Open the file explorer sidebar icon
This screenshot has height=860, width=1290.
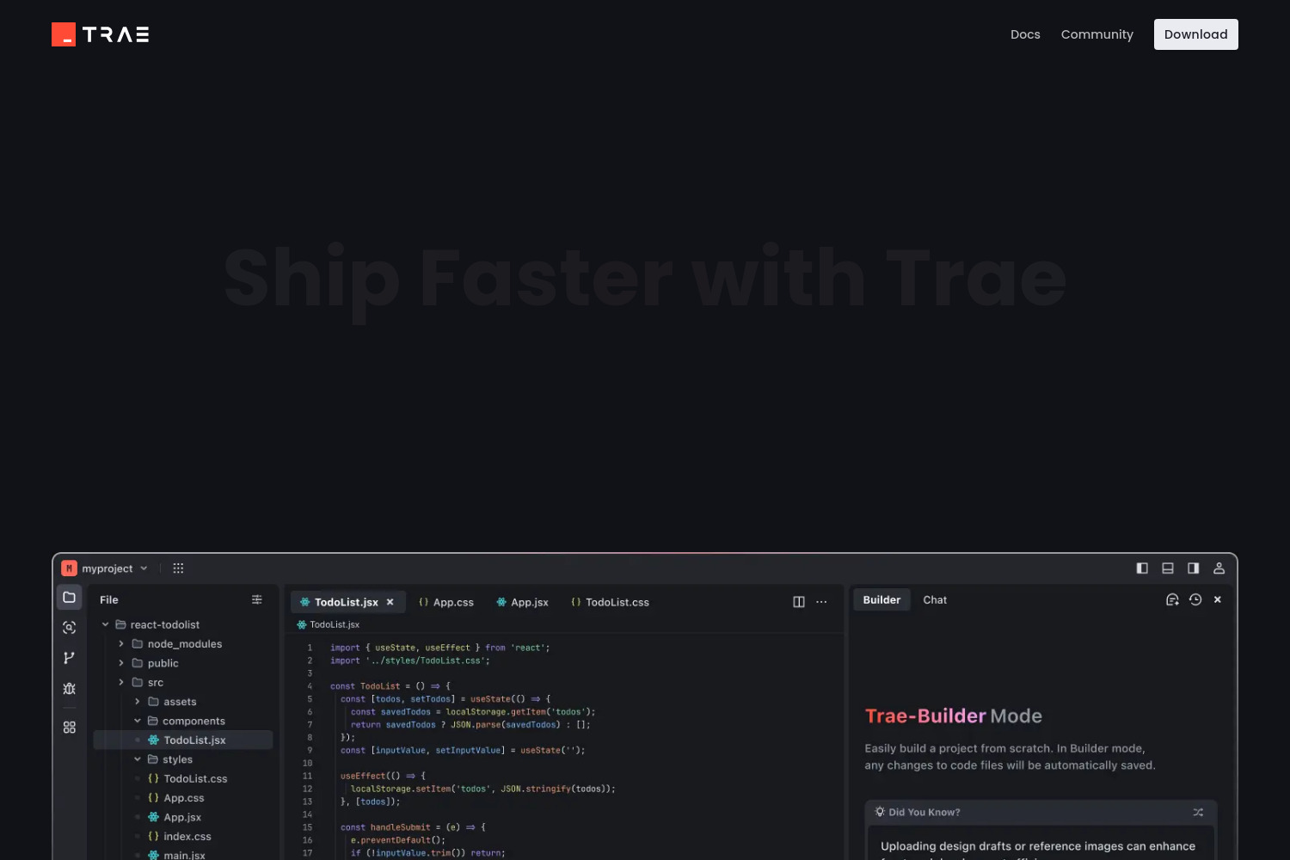(70, 598)
